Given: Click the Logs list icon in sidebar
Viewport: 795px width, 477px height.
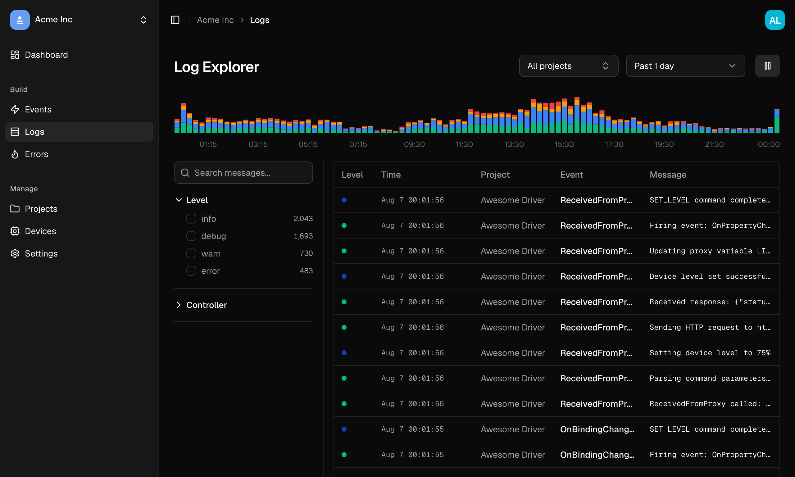Looking at the screenshot, I should click(15, 131).
